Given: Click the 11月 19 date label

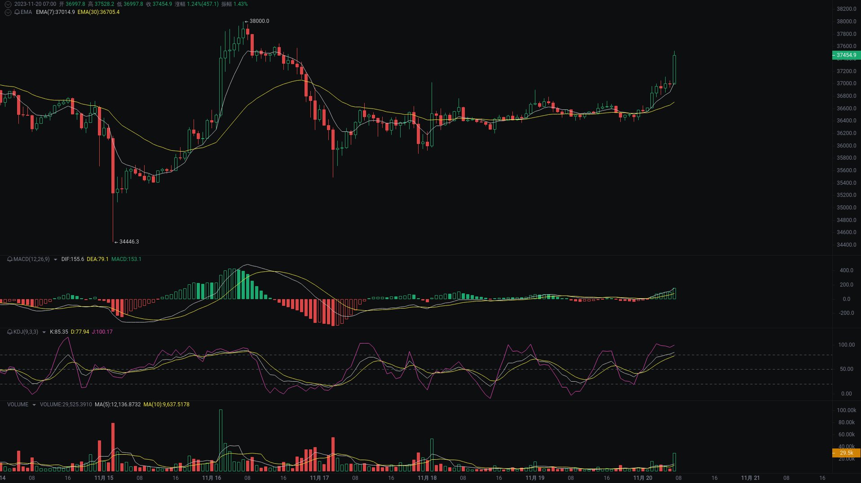Looking at the screenshot, I should [535, 478].
